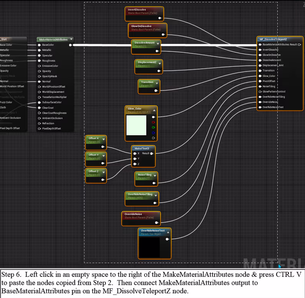Click the Glow_Color green channel pin
The width and height of the screenshot is (305, 298).
coord(153,127)
